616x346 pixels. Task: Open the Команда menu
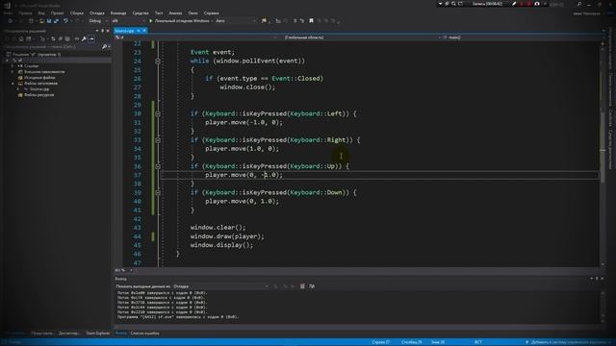click(x=118, y=12)
